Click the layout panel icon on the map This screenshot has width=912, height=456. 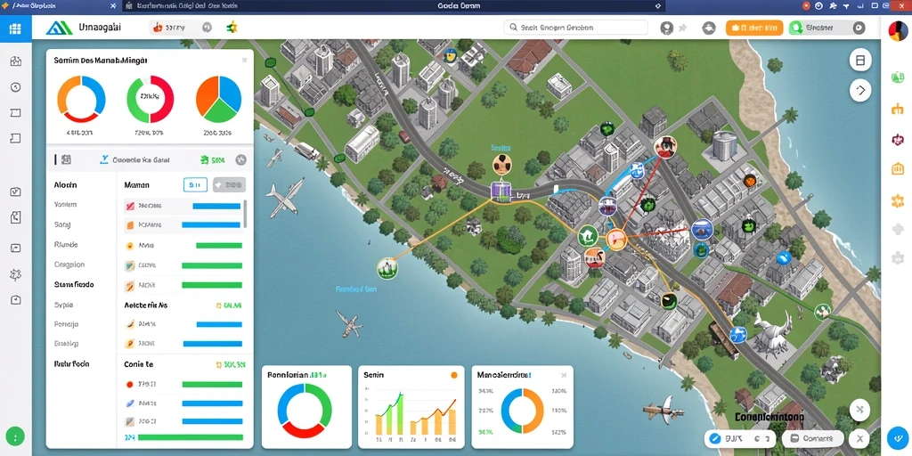coord(860,61)
